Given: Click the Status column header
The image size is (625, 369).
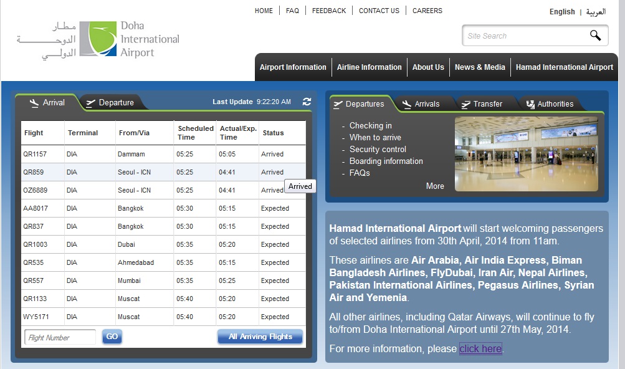Looking at the screenshot, I should pyautogui.click(x=273, y=133).
